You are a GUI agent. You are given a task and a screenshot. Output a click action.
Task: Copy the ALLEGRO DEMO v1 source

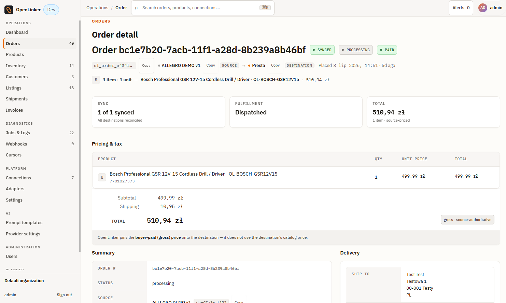pyautogui.click(x=211, y=65)
